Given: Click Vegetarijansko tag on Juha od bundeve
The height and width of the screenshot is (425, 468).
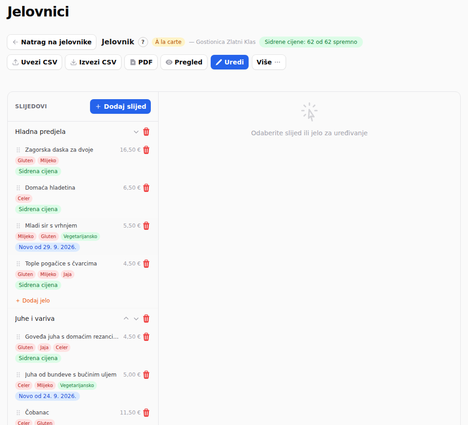Looking at the screenshot, I should tap(77, 385).
